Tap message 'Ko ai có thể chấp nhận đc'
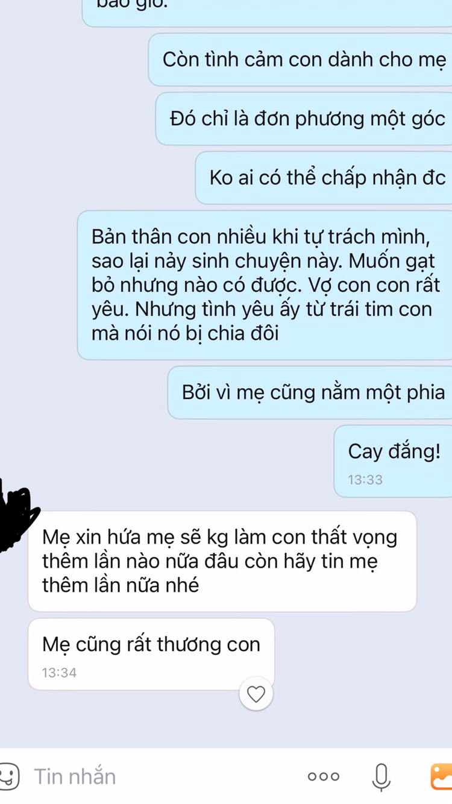Screen dimensions: 452x804 click(x=324, y=178)
